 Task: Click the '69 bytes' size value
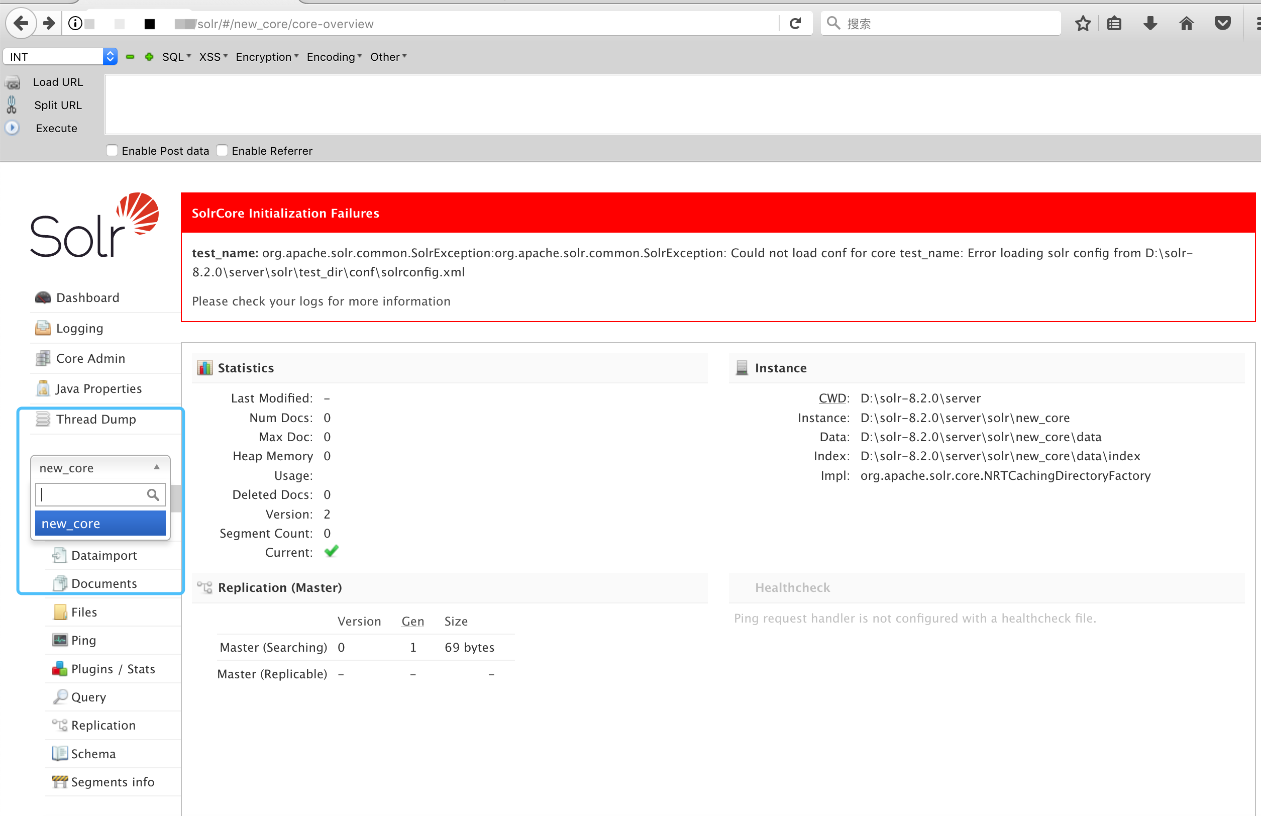[x=469, y=647]
